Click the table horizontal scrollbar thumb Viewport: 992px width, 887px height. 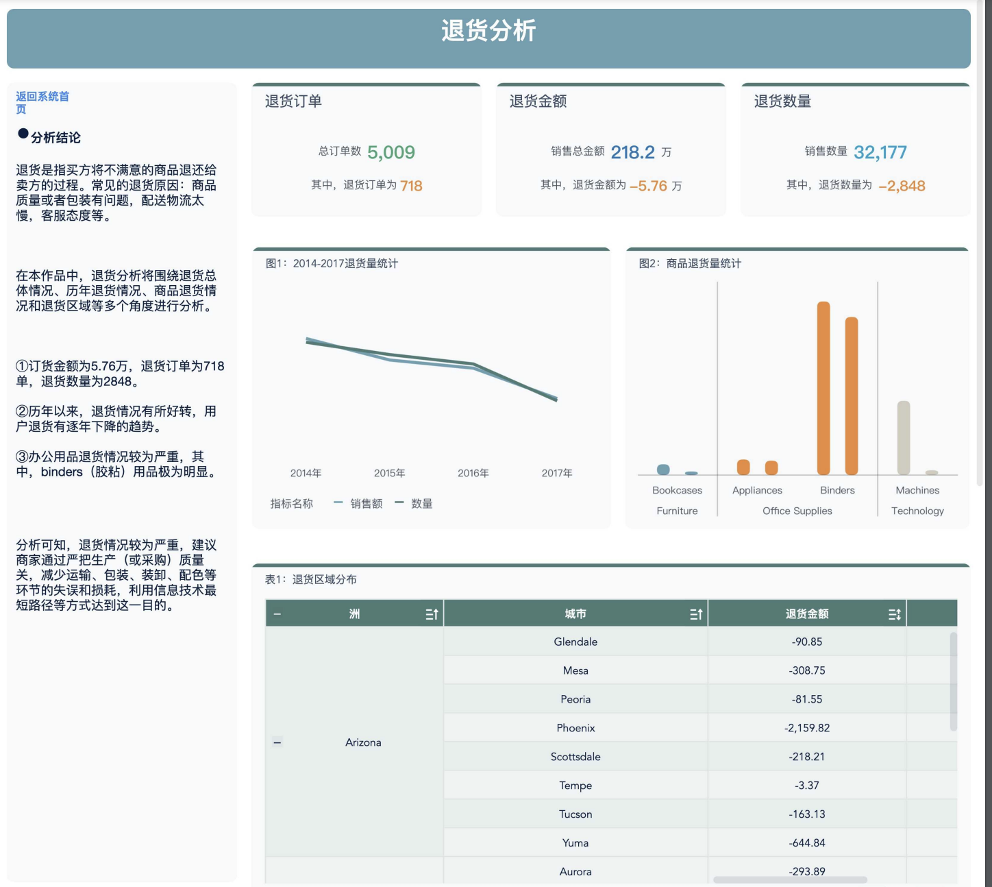tap(790, 879)
